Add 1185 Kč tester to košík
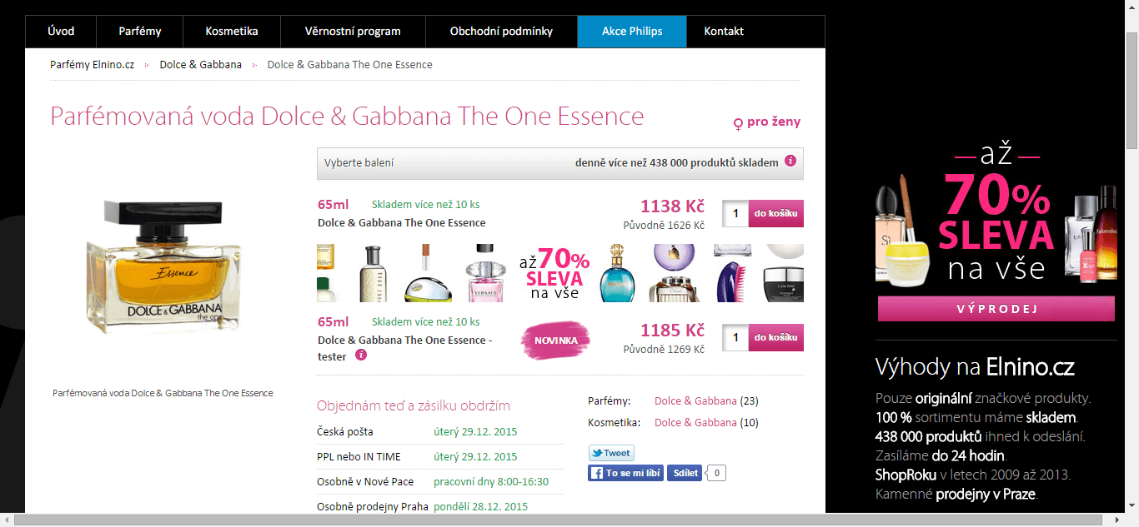 [776, 337]
